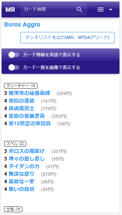Click the MR site logo

point(10,10)
